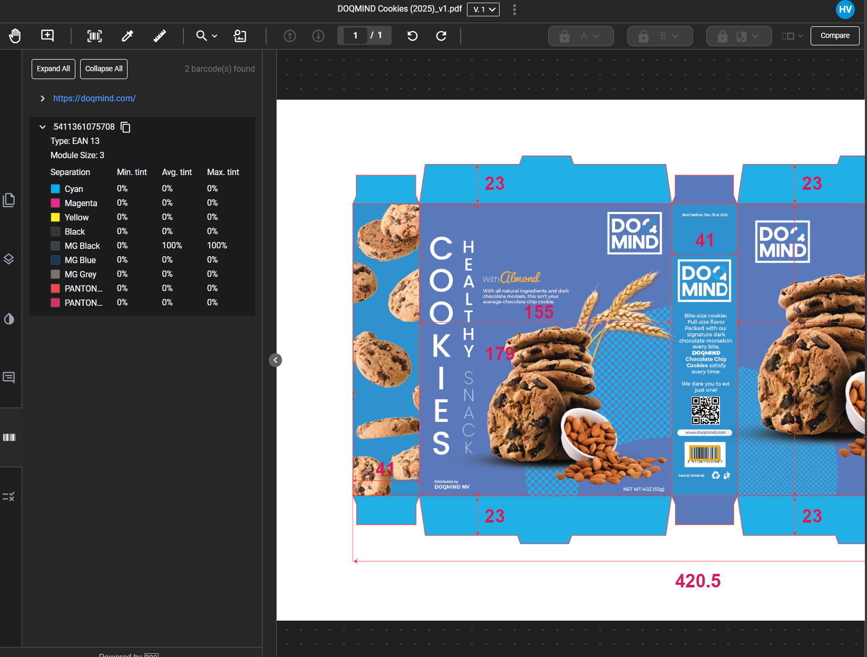867x657 pixels.
Task: Choose the ruler measurement tool
Action: tap(159, 36)
